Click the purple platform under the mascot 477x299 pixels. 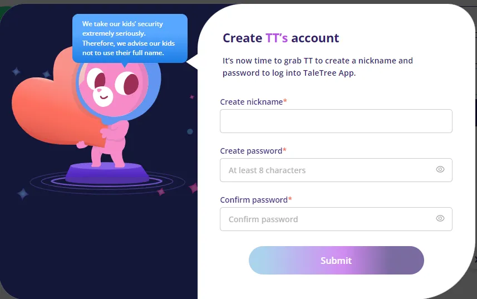coord(107,173)
